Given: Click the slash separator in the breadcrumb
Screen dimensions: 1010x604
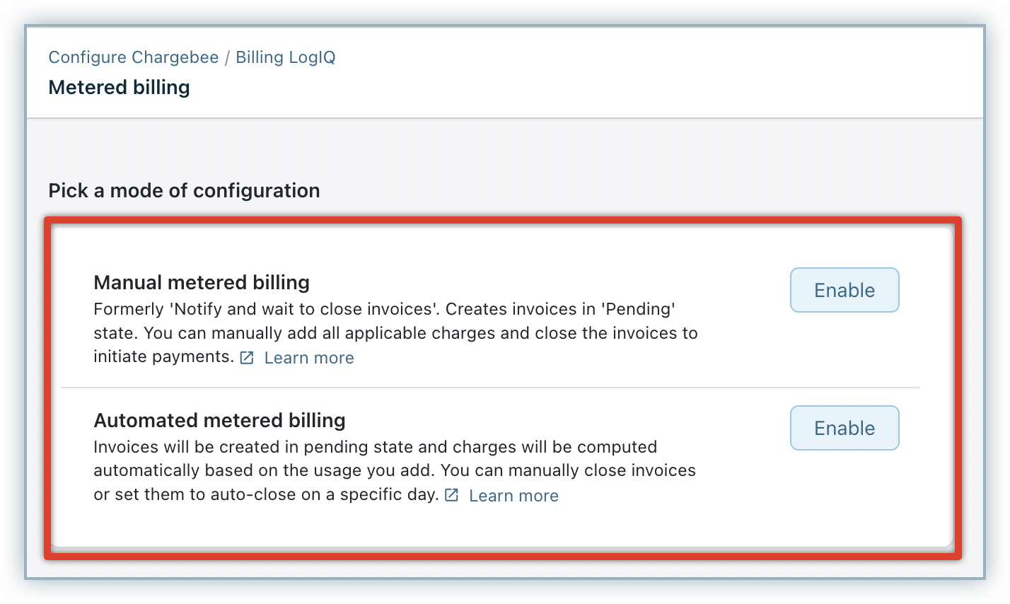Looking at the screenshot, I should point(227,57).
